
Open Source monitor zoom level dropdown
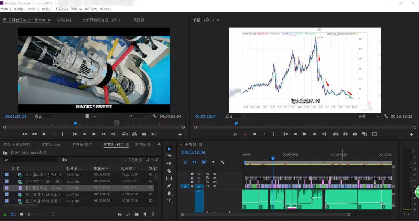[x=45, y=116]
